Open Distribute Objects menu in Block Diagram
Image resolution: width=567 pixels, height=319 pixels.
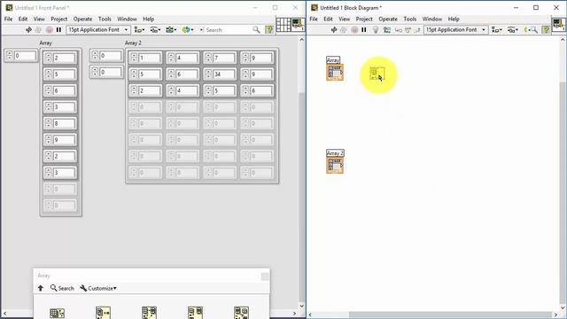click(x=512, y=29)
